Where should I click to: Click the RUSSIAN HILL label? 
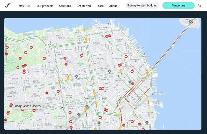click(96, 44)
